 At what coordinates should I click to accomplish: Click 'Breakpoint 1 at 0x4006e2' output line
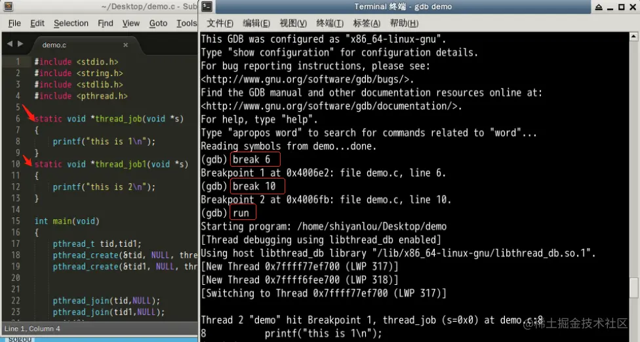click(x=323, y=173)
